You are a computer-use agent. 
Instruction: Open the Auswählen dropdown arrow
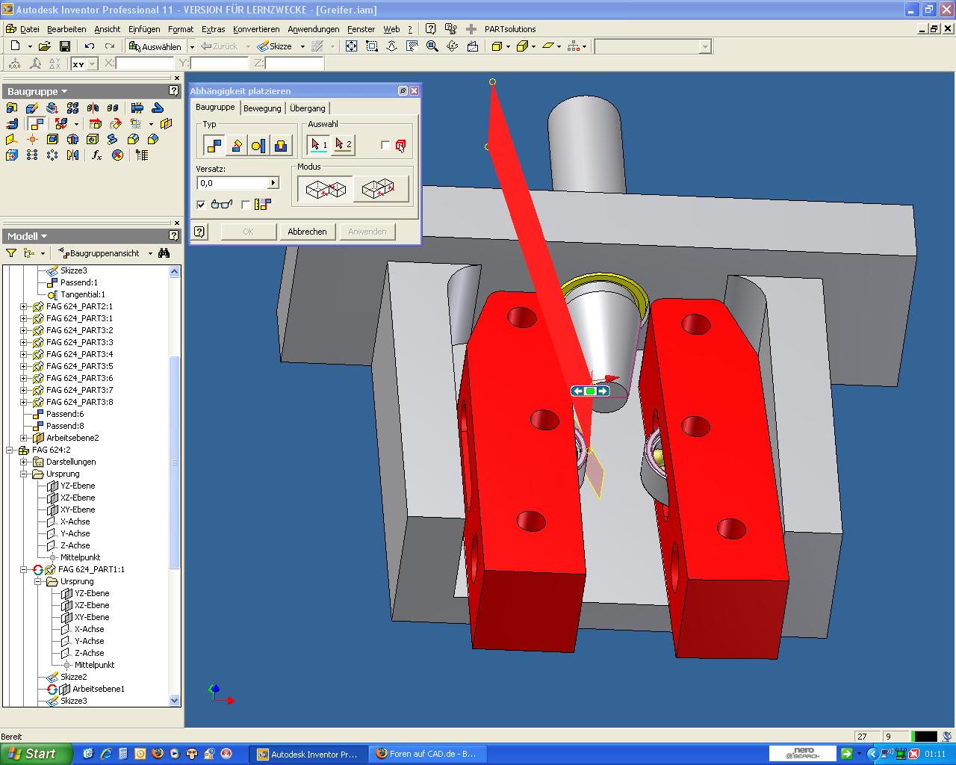pos(192,46)
